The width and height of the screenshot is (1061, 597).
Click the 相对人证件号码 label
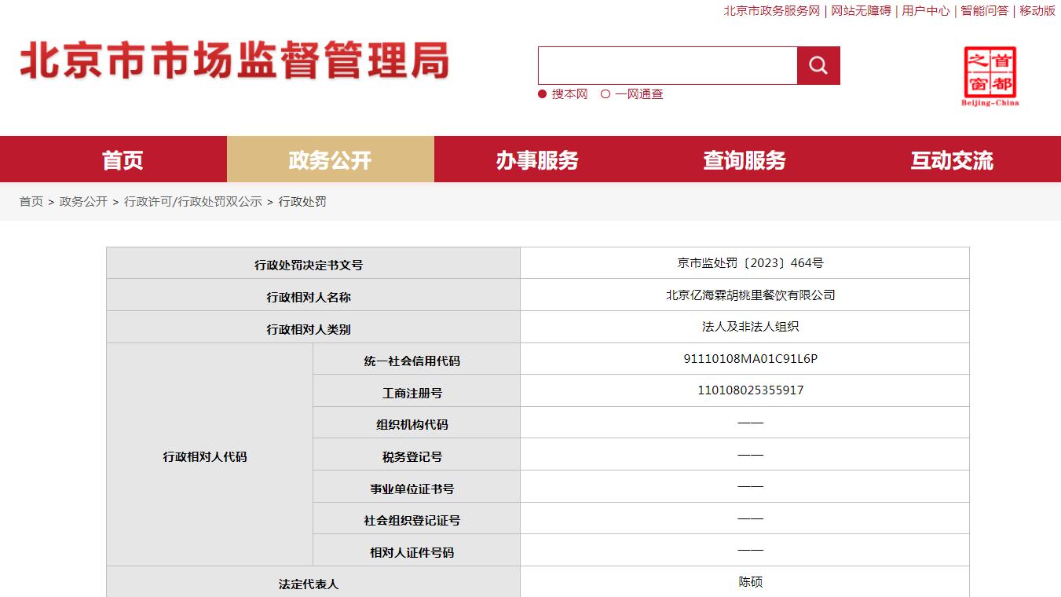412,553
